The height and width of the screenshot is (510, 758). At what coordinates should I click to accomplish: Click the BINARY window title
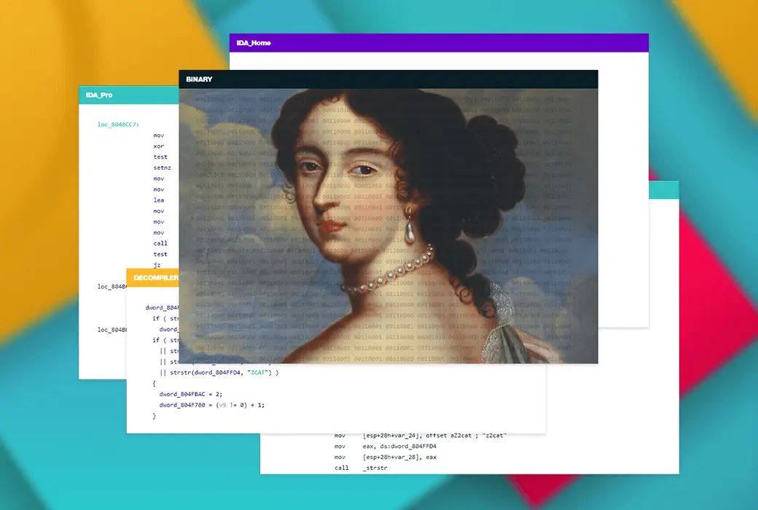pyautogui.click(x=199, y=79)
